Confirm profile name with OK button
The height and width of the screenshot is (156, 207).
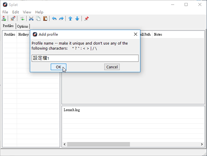click(58, 67)
